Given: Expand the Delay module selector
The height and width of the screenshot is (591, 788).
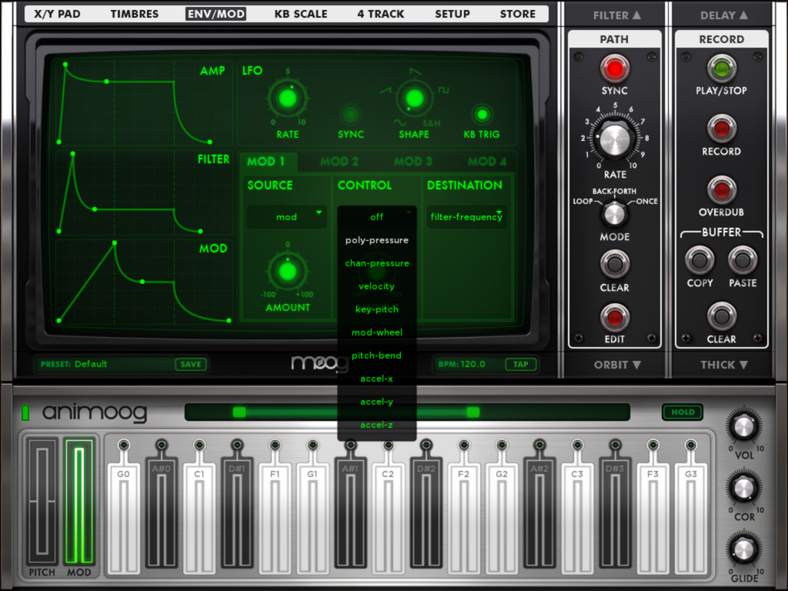Looking at the screenshot, I should [723, 15].
